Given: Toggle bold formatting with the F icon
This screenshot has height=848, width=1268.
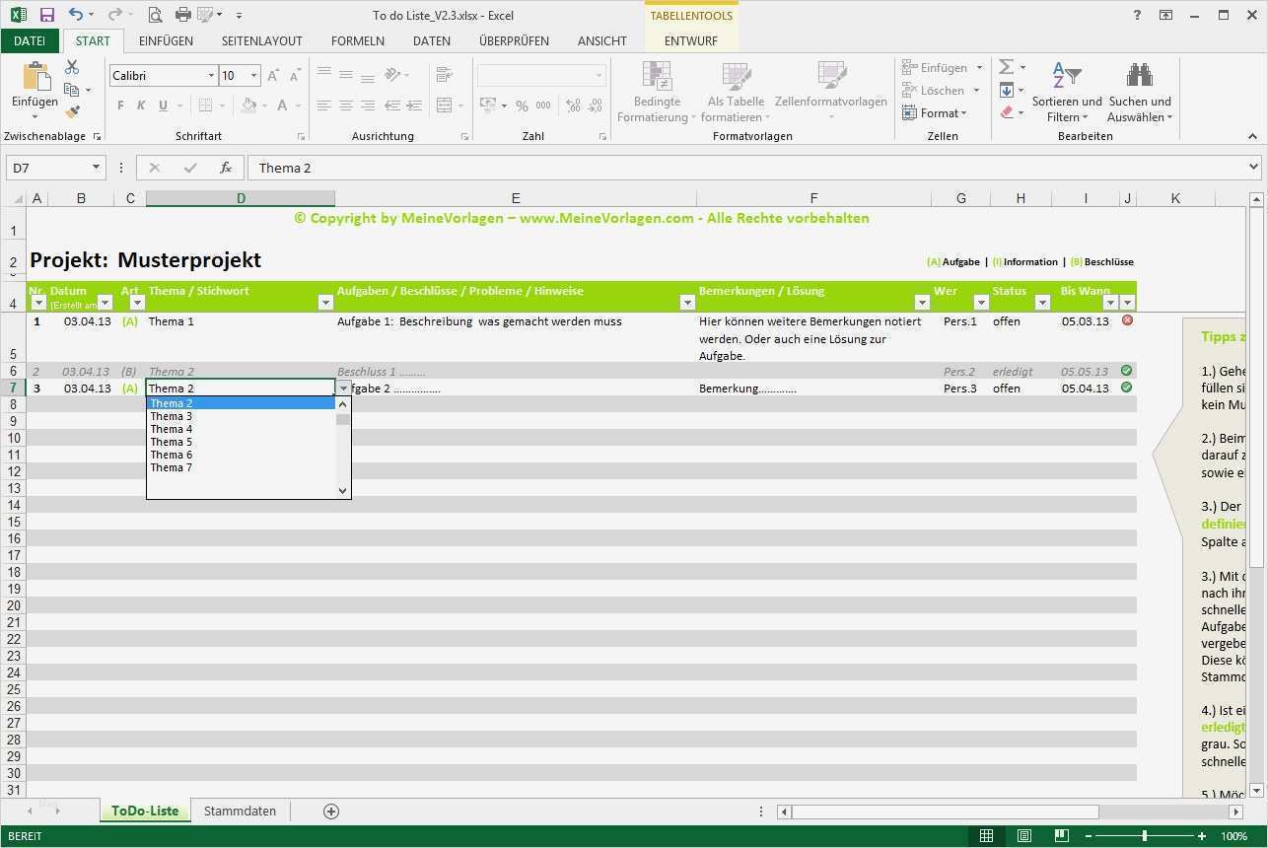Looking at the screenshot, I should pyautogui.click(x=119, y=106).
